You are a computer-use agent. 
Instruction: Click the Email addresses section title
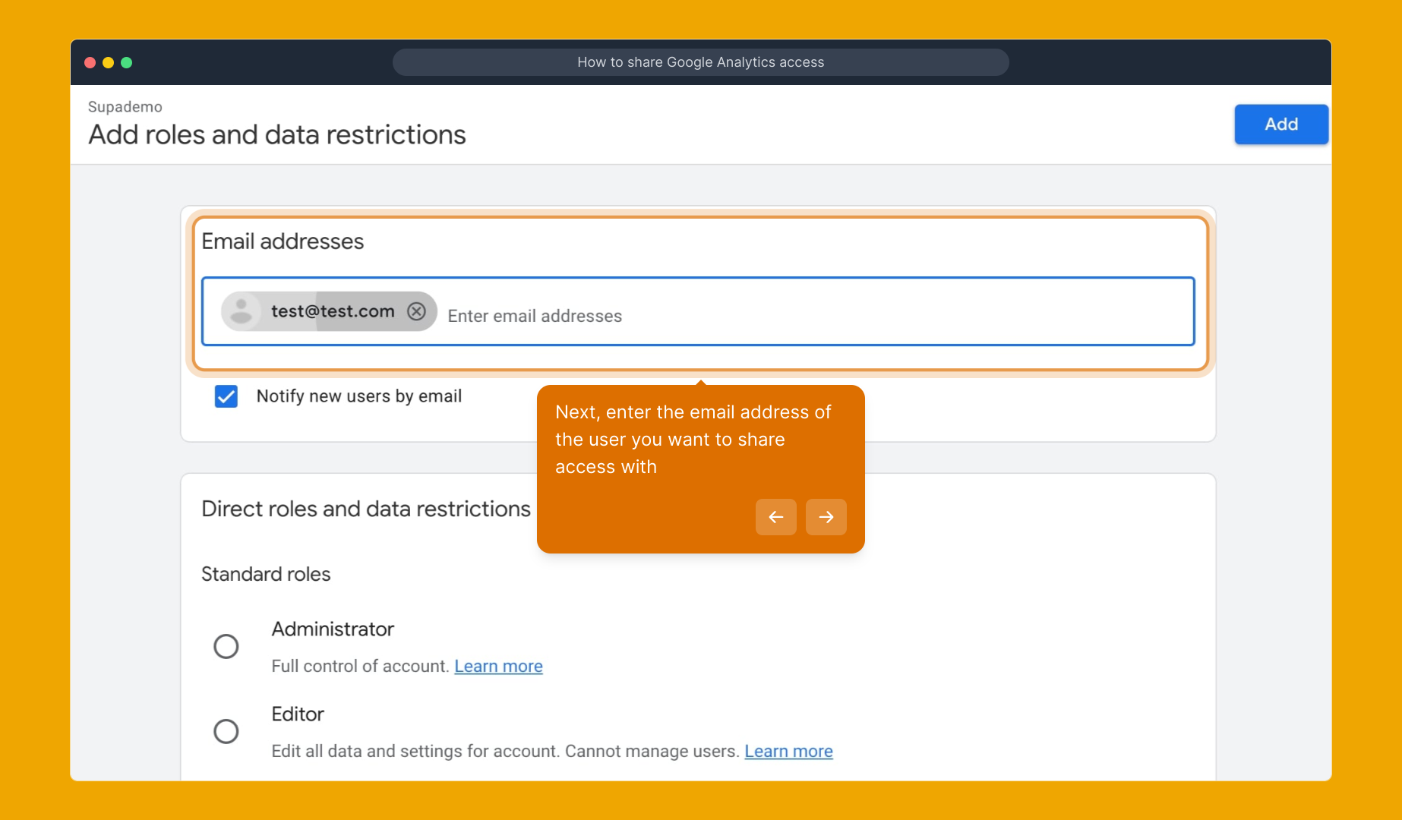(283, 241)
